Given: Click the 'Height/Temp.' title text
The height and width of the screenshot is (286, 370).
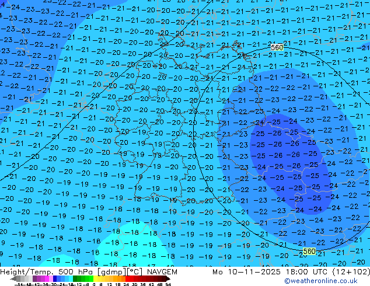Looking at the screenshot, I should click(x=27, y=272).
